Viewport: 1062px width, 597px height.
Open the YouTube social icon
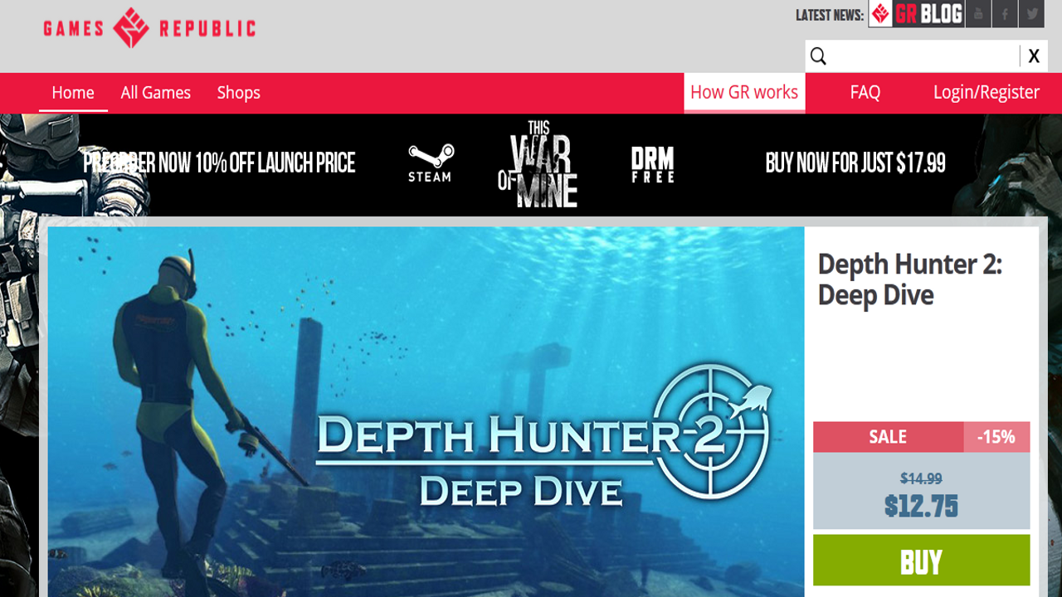point(978,14)
